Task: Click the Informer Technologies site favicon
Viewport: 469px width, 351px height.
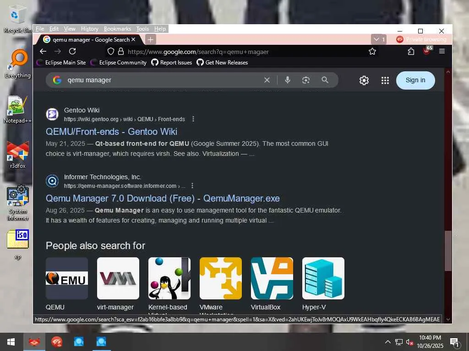Action: coord(52,181)
